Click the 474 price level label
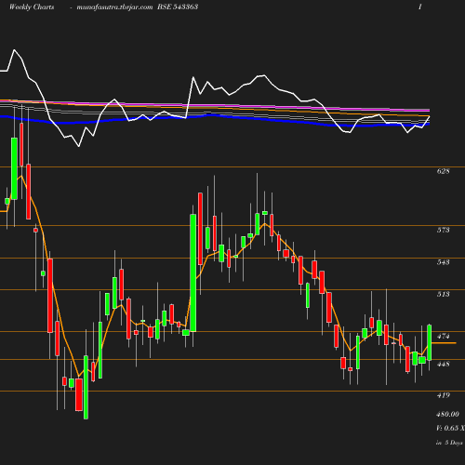The image size is (465, 465). tap(443, 336)
